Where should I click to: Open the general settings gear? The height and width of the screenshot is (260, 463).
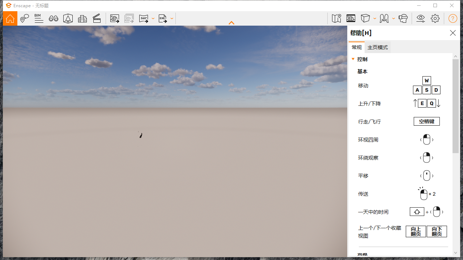coord(435,18)
